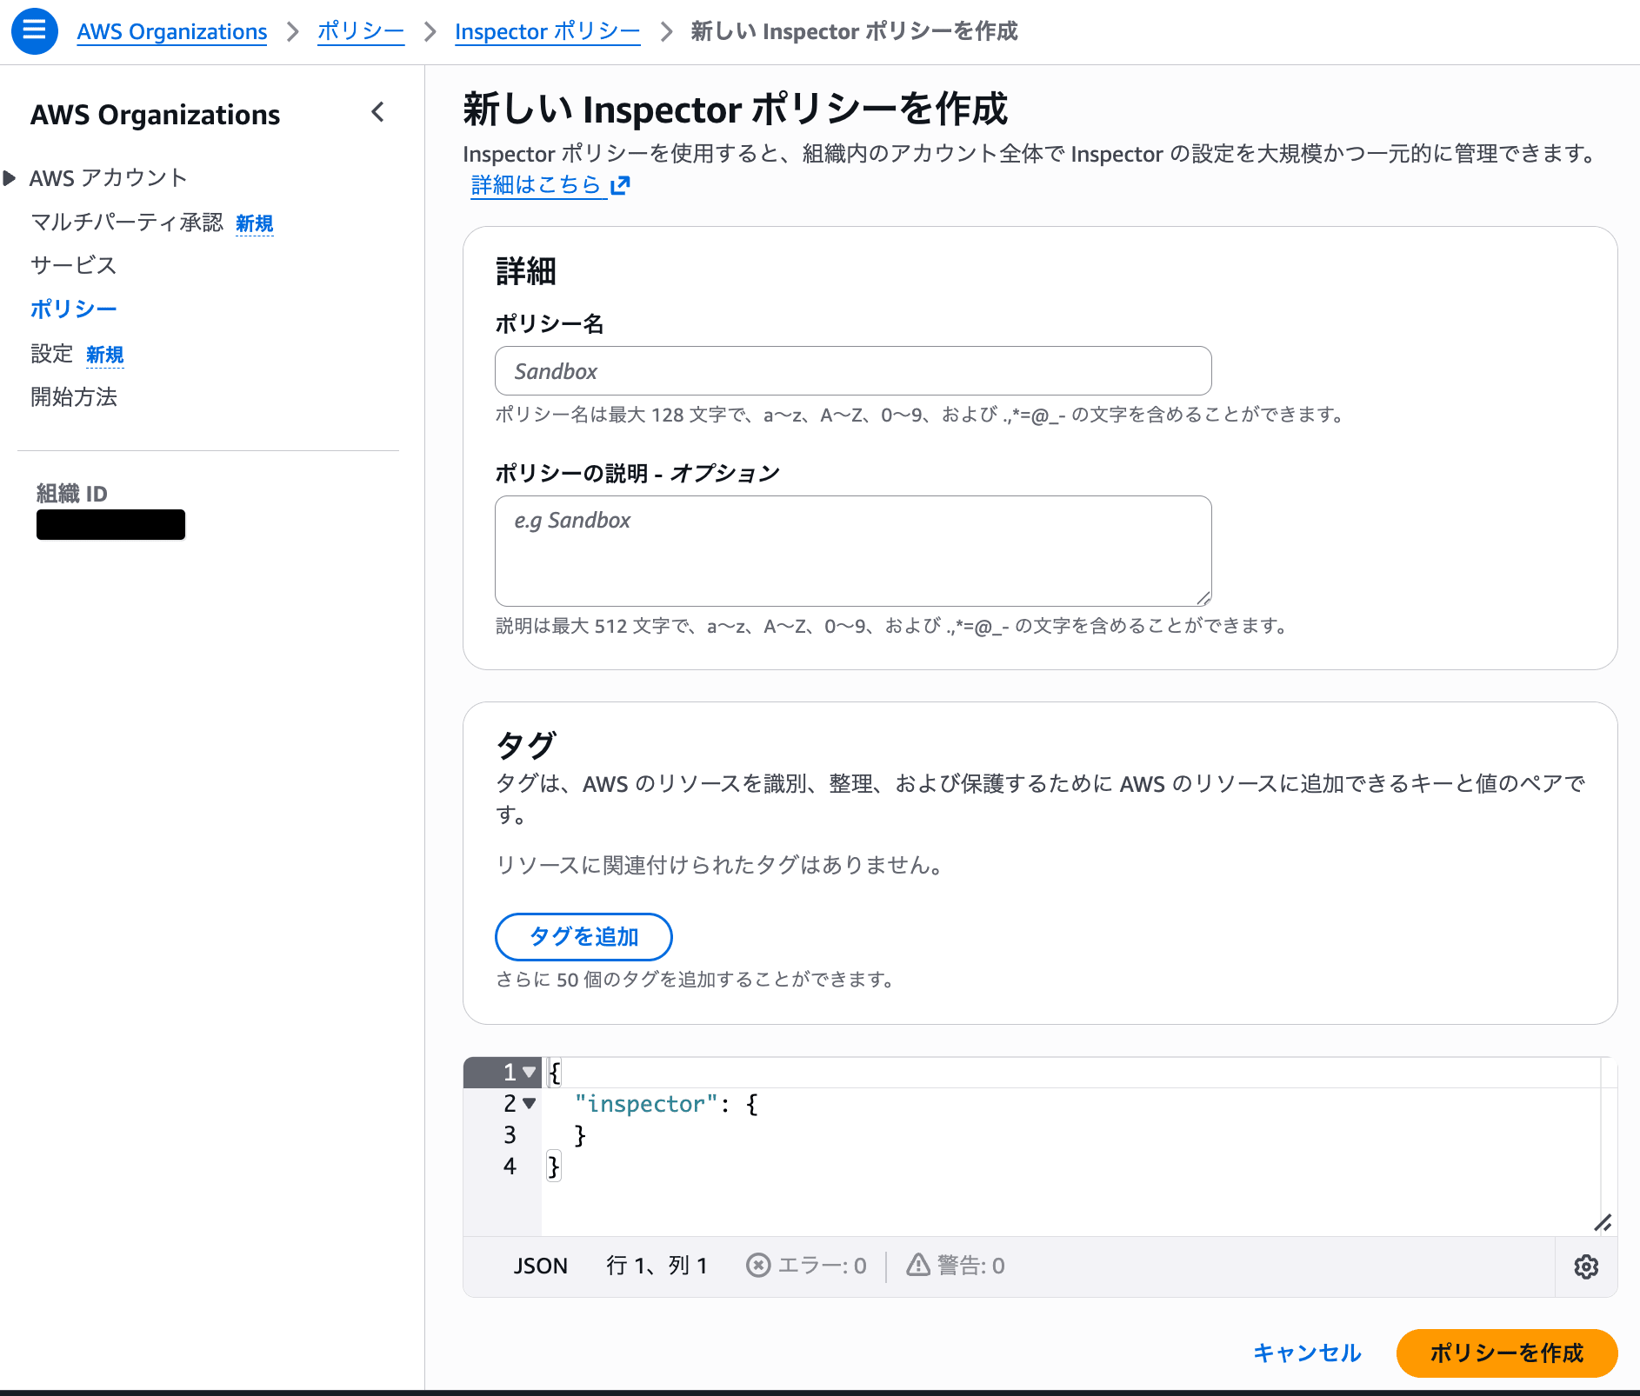Open the hamburger navigation menu icon
This screenshot has width=1640, height=1396.
(35, 31)
